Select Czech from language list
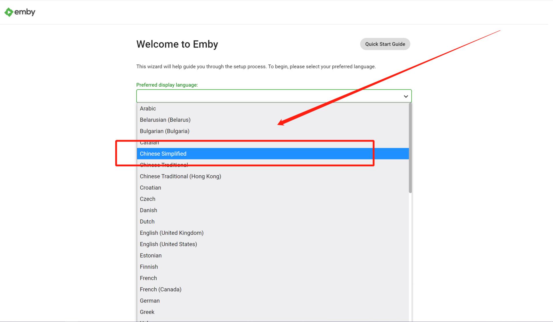Screen dimensions: 553x322 point(147,199)
